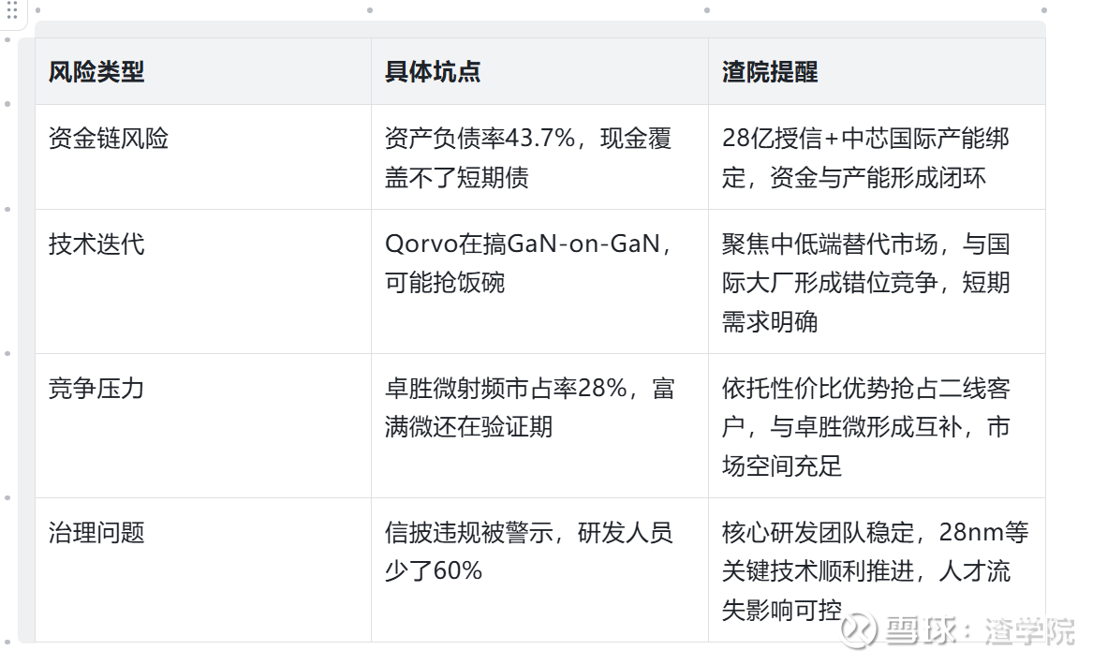Viewport: 1107px width, 665px height.
Task: Click the 渣学院 watermark text
Action: pos(1029,631)
